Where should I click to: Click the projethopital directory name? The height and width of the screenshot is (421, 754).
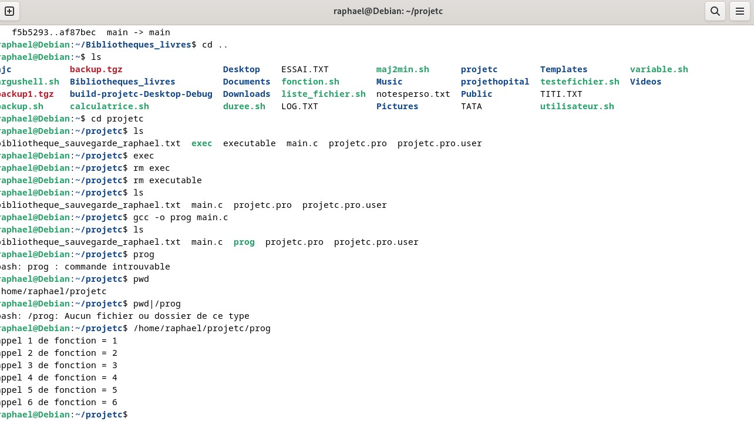(494, 82)
